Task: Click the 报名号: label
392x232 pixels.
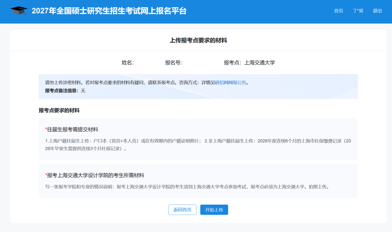Action: click(174, 63)
